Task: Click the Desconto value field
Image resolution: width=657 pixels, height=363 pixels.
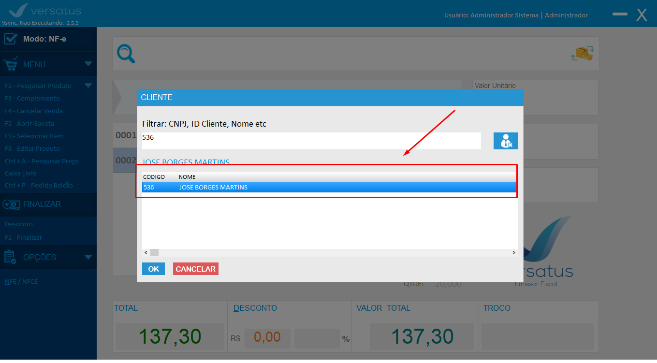Action: pos(267,337)
